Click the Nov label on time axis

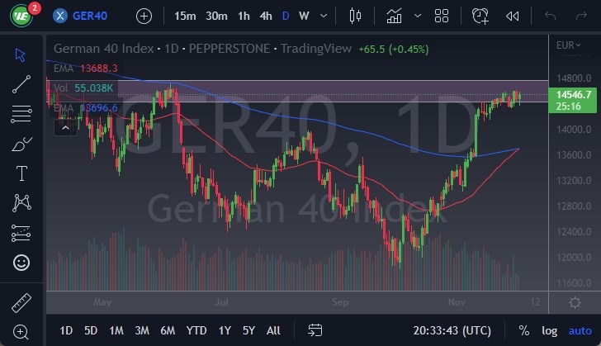457,302
